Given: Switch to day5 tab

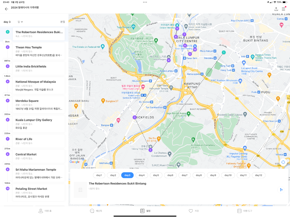Looking at the screenshot, I should pyautogui.click(x=156, y=175).
